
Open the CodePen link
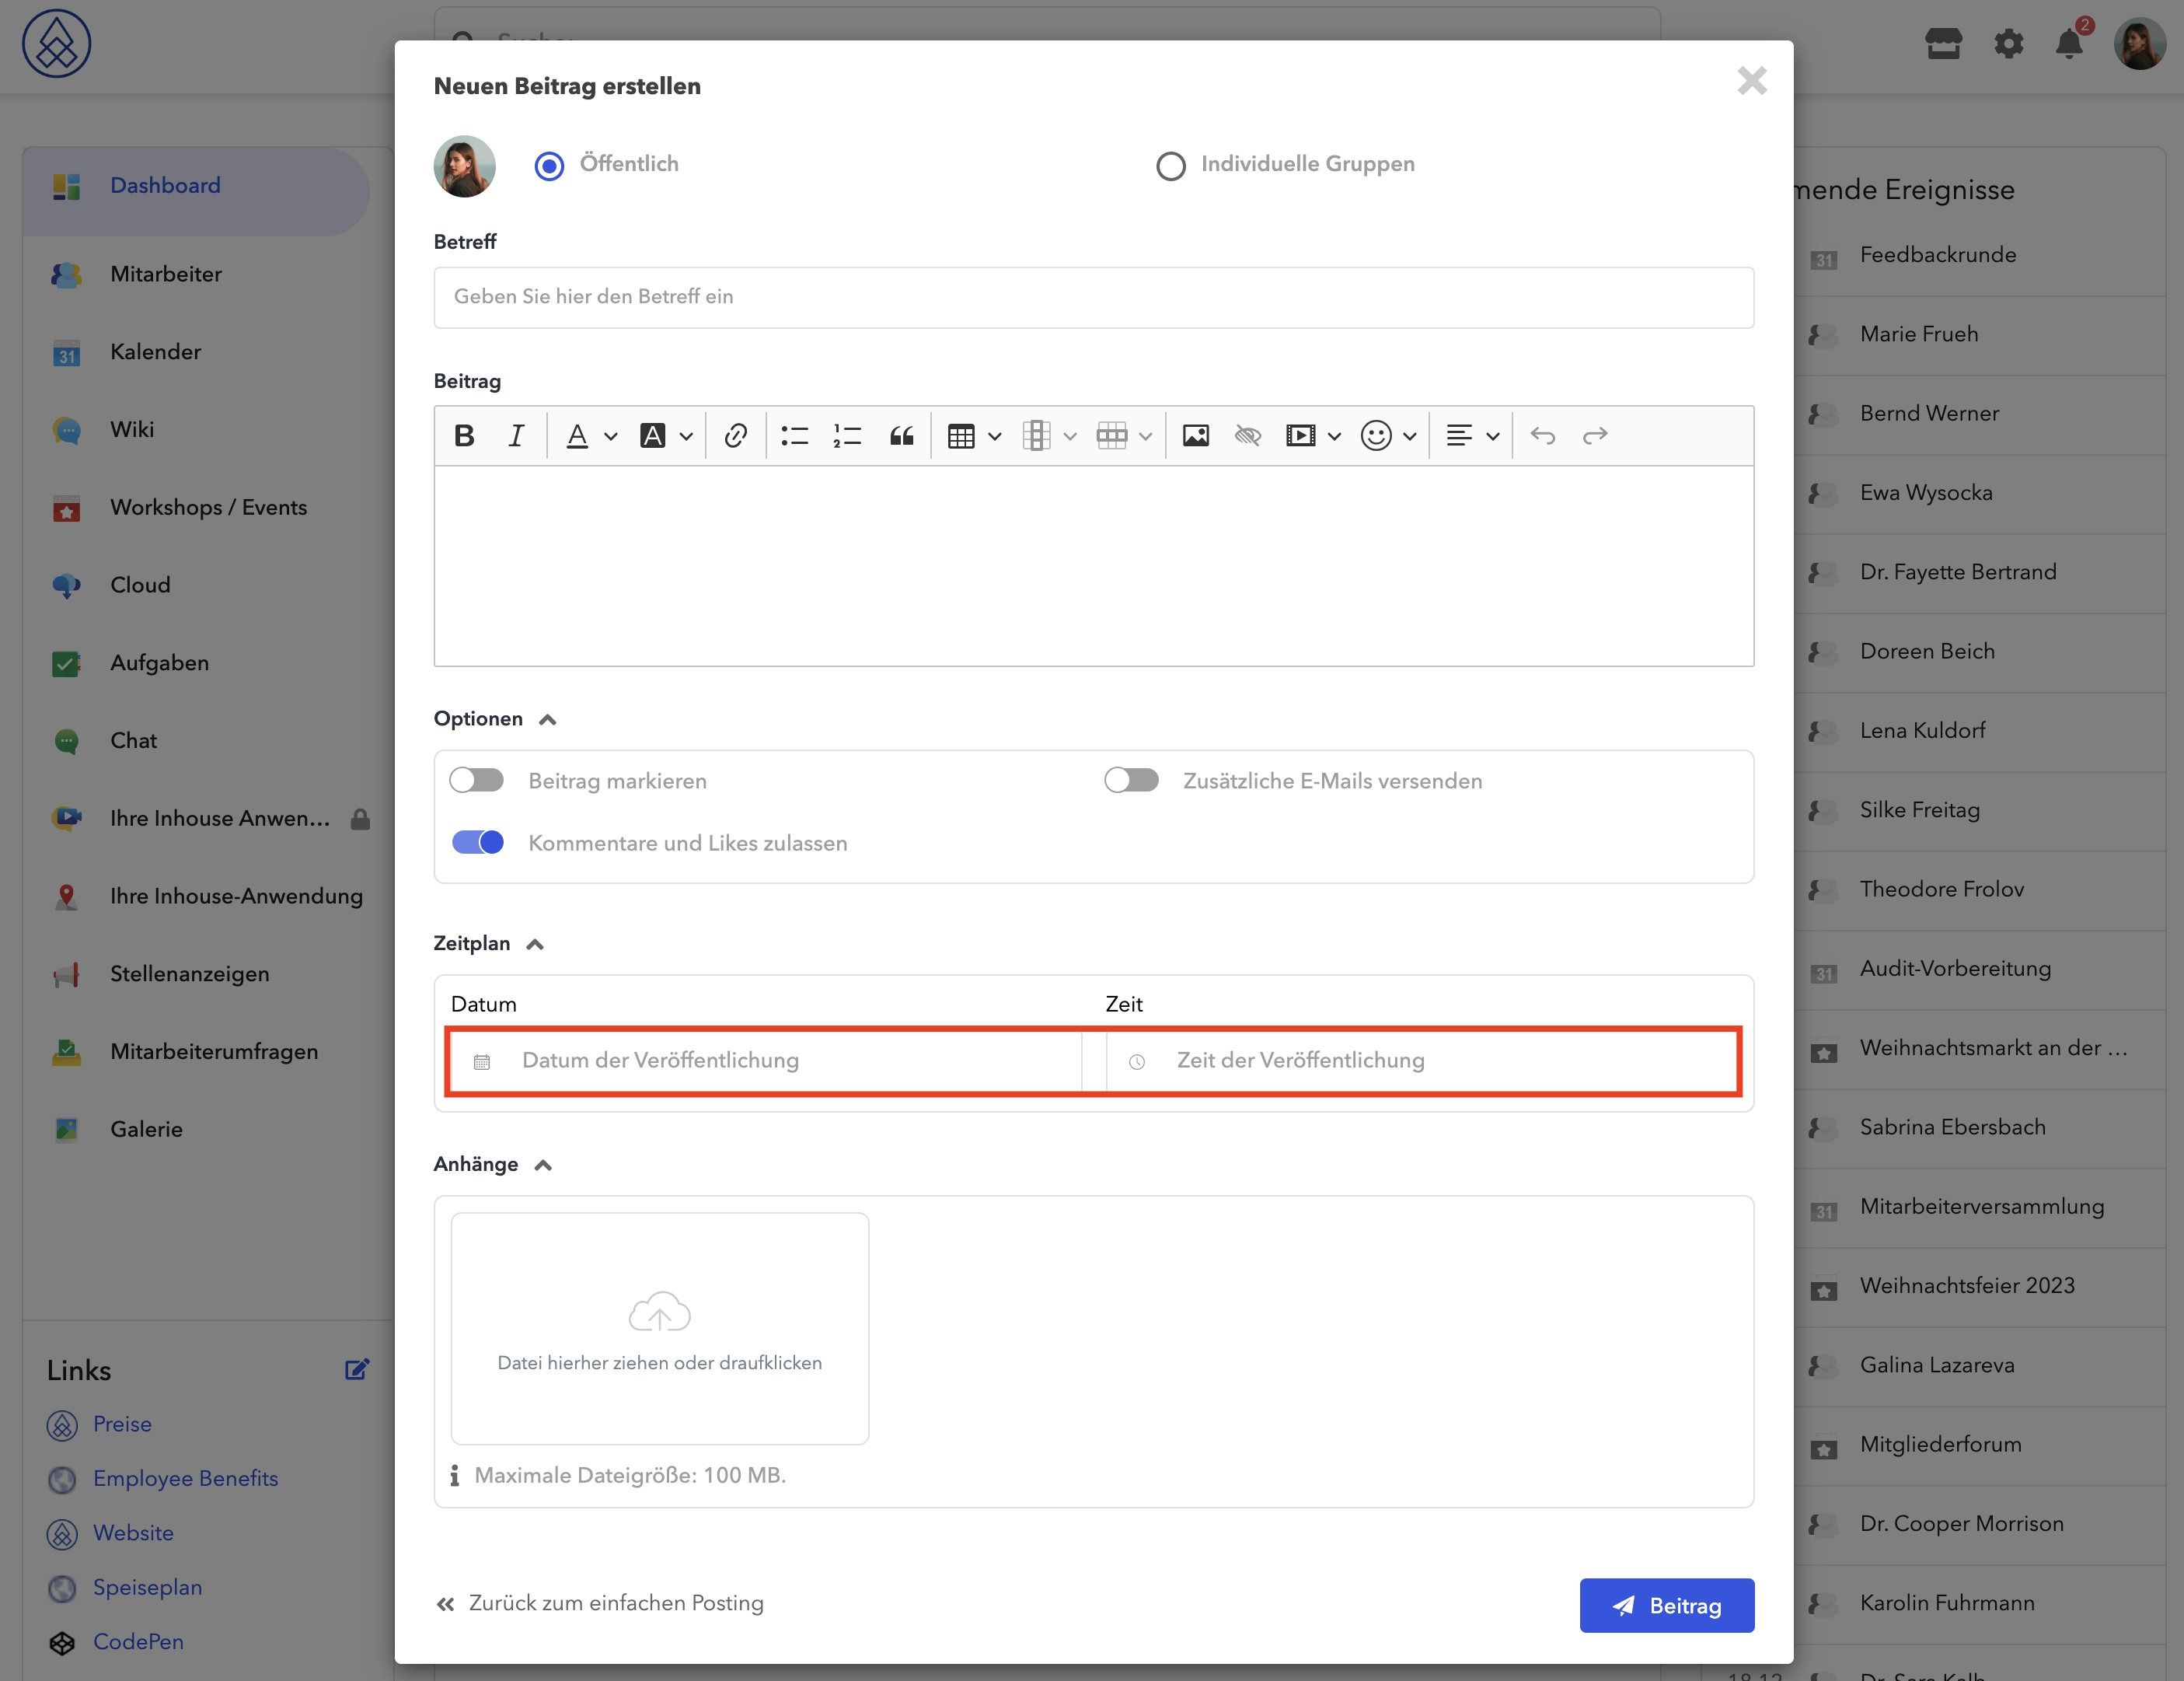click(138, 1641)
